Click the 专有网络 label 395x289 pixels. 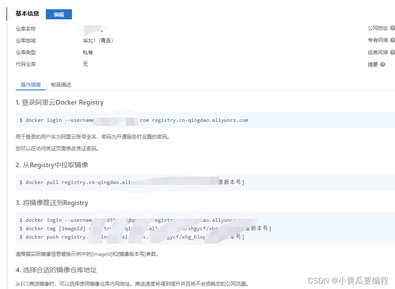[x=378, y=40]
